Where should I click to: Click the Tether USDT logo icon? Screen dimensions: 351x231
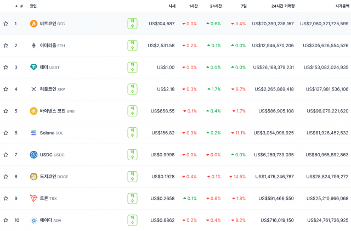(33, 67)
